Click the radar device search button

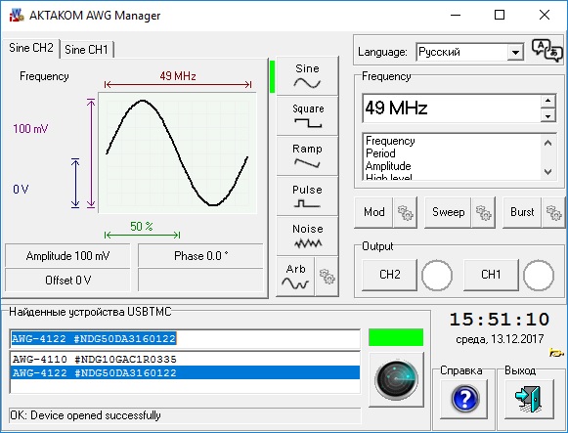[396, 380]
